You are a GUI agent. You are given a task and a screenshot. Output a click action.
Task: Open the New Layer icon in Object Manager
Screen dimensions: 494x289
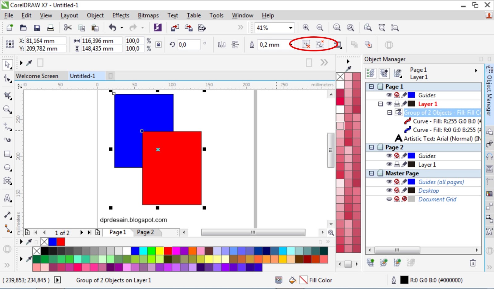(371, 263)
